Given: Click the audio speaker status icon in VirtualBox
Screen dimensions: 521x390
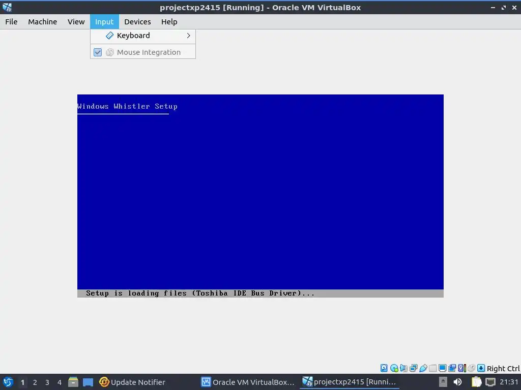Looking at the screenshot, I should coord(403,368).
